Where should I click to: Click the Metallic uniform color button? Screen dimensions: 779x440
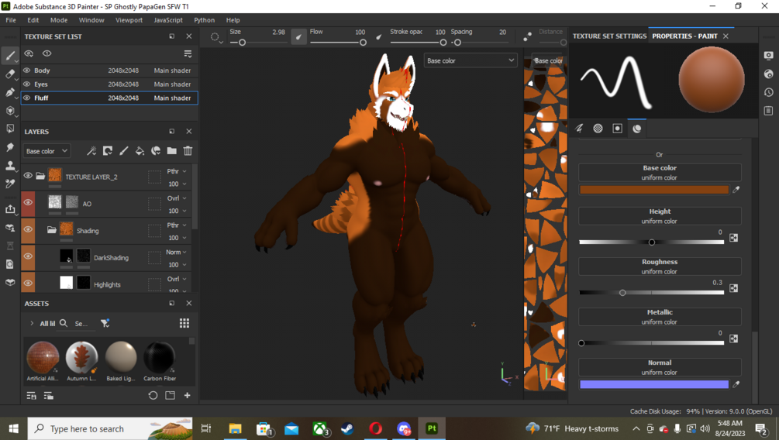(660, 317)
